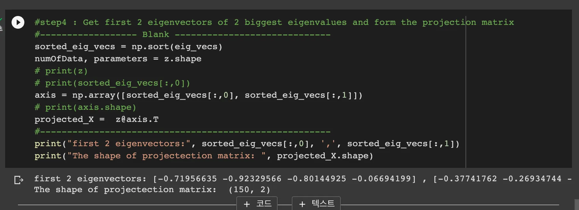Click the # print(axis.shape) comment line

tap(85, 107)
